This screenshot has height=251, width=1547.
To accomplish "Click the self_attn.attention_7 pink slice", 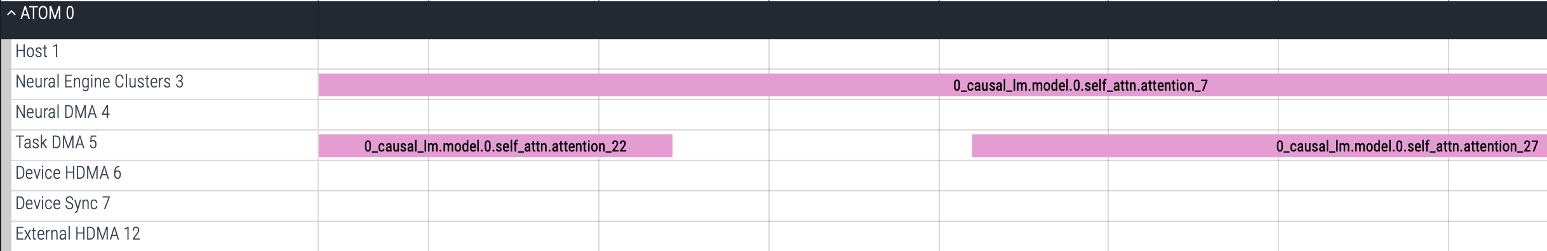I will tap(932, 85).
